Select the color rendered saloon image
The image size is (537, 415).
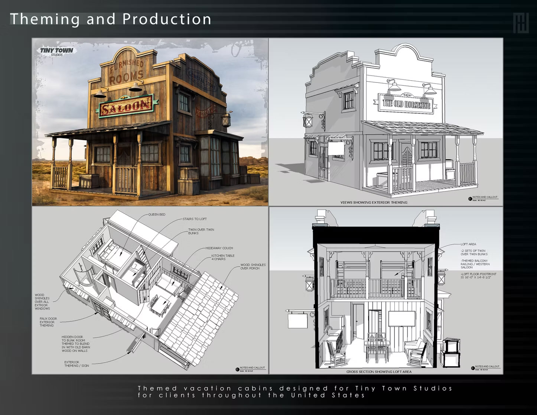150,122
